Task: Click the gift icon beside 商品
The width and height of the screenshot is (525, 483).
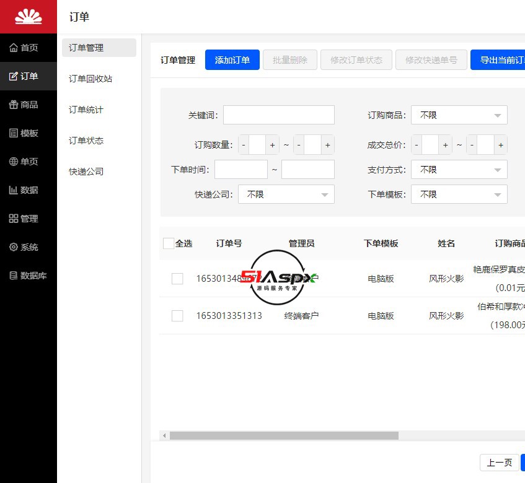Action: (14, 105)
